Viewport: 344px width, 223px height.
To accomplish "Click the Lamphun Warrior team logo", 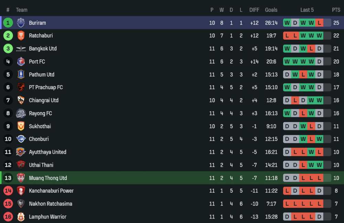I will [21, 217].
